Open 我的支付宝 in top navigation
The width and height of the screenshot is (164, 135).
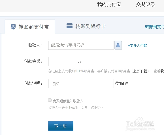tap(109, 5)
